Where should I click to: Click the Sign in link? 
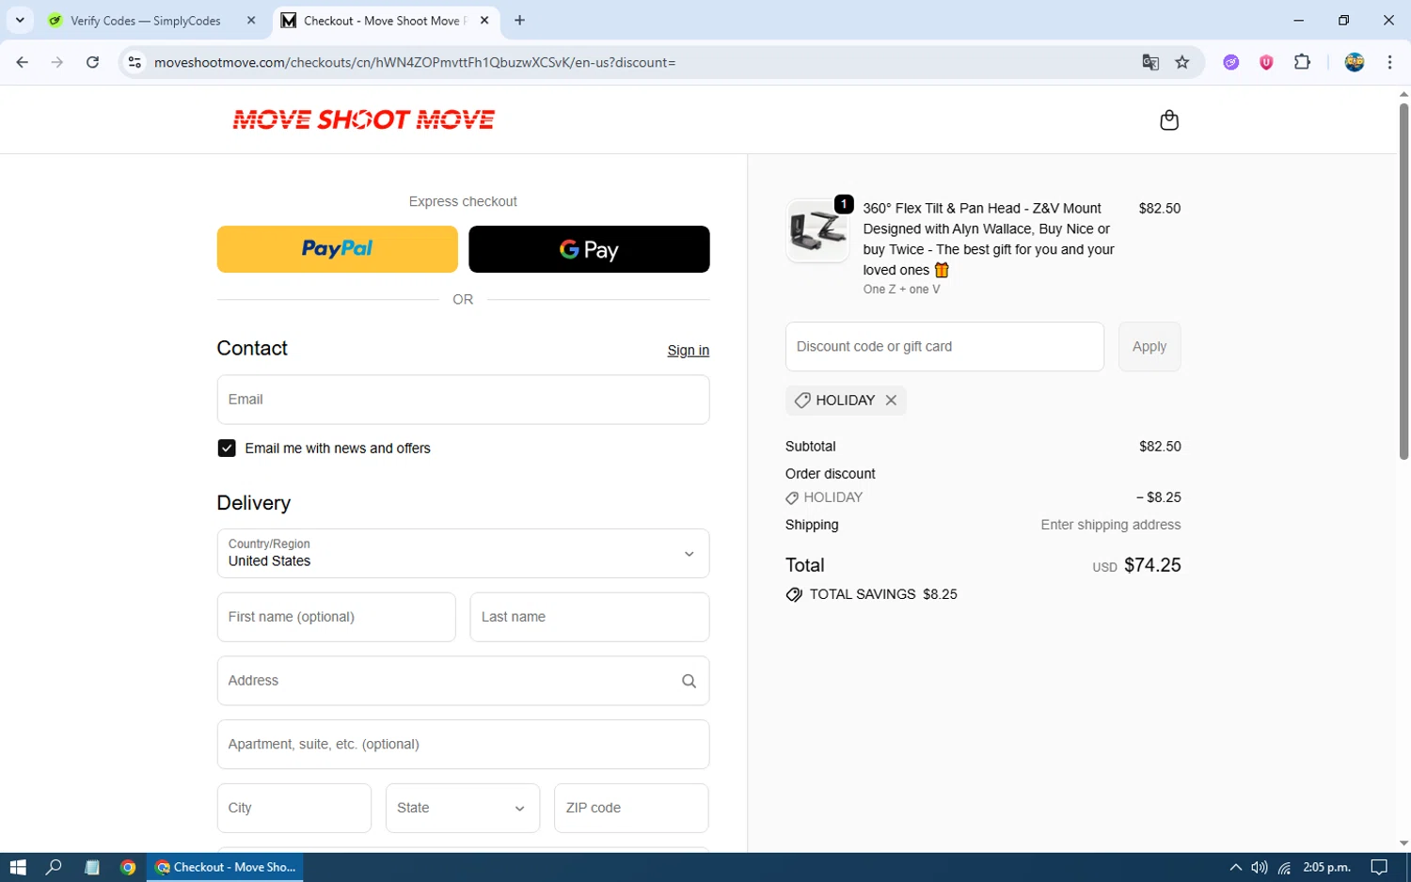(689, 351)
